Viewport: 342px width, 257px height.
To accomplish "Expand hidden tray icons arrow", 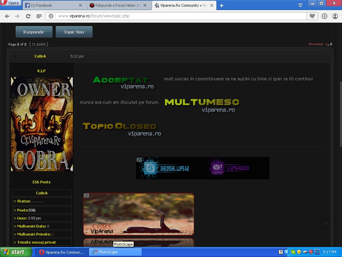I will tap(287, 252).
